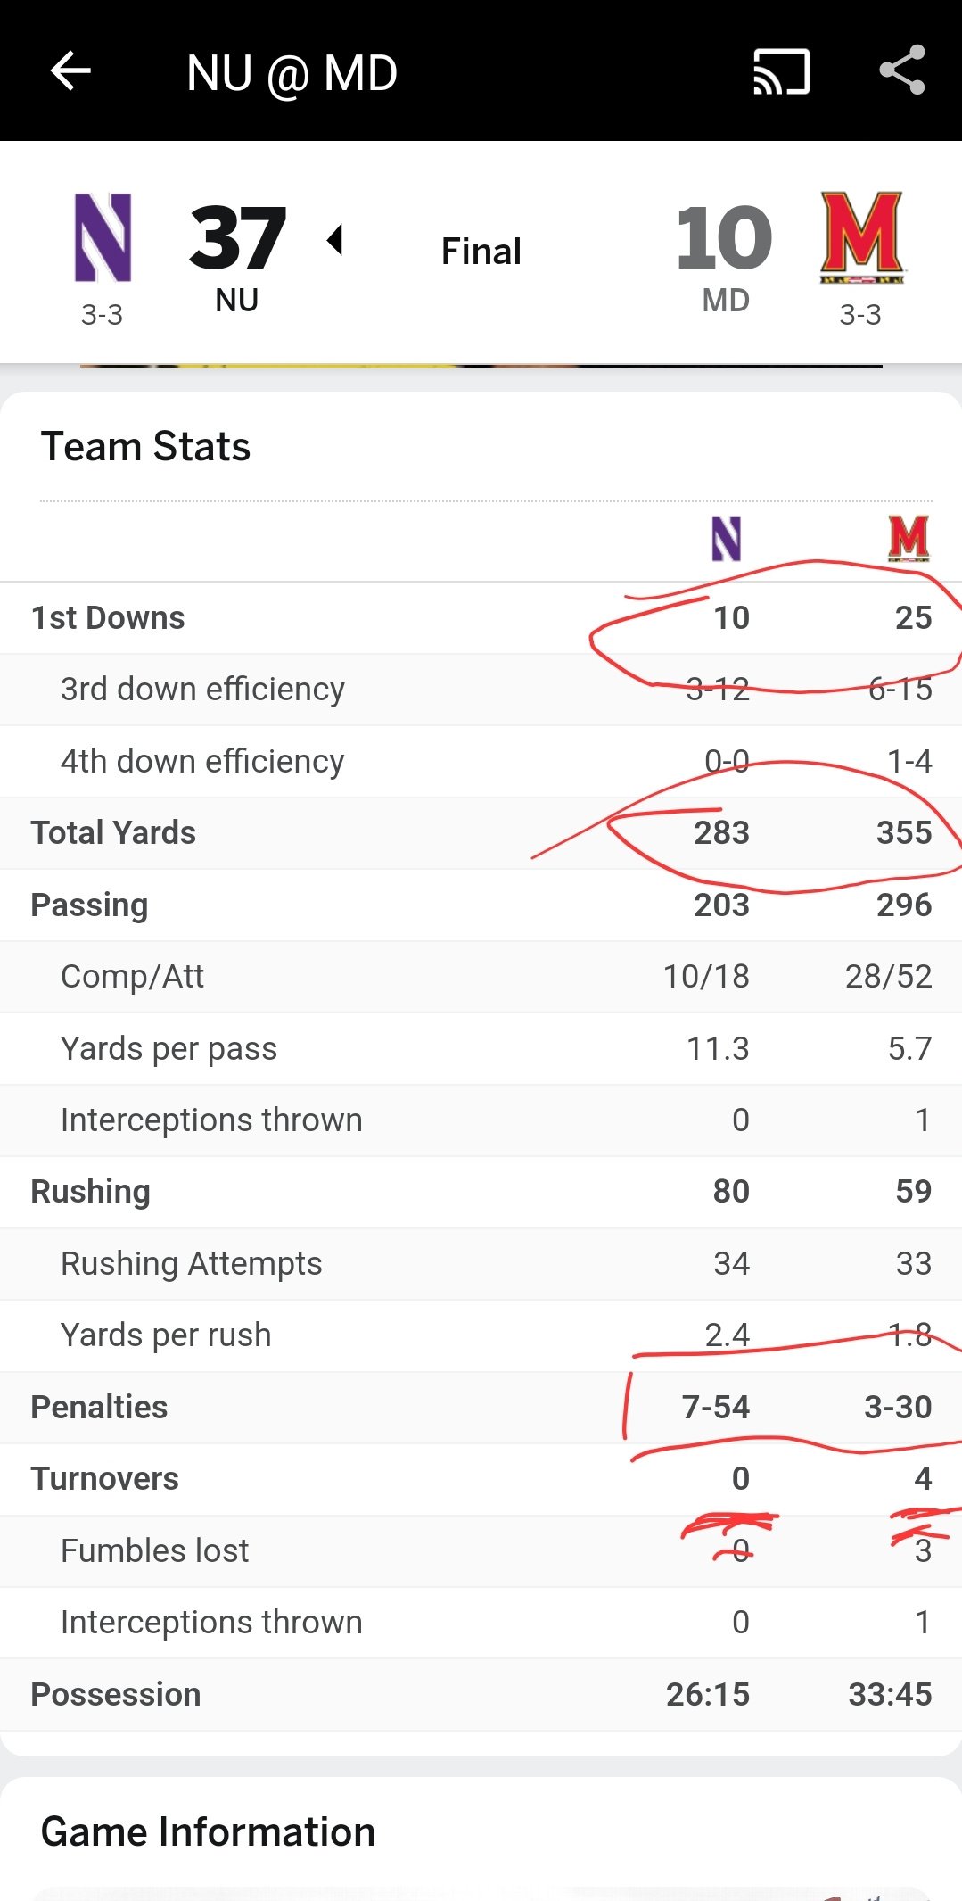Select the Final status label
The image size is (962, 1901).
pos(480,251)
